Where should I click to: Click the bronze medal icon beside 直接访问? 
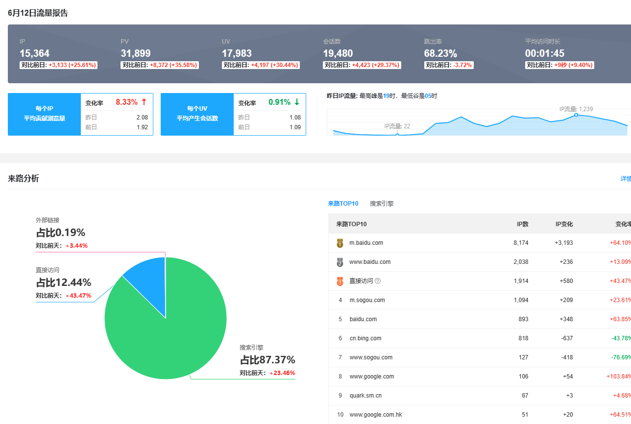(340, 281)
